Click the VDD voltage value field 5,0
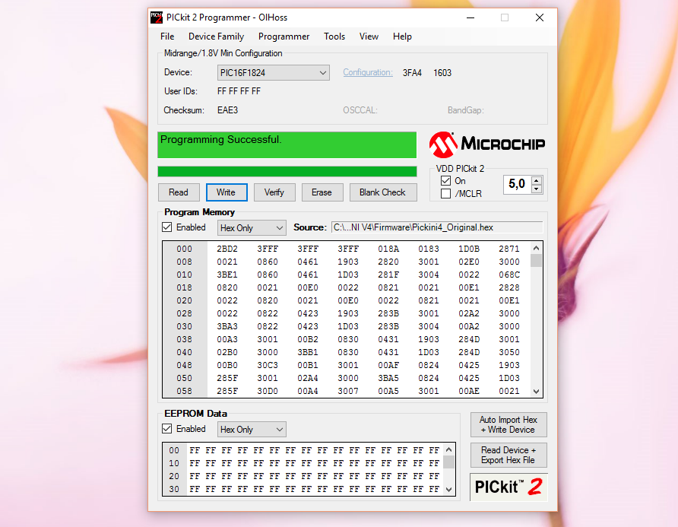 coord(517,184)
